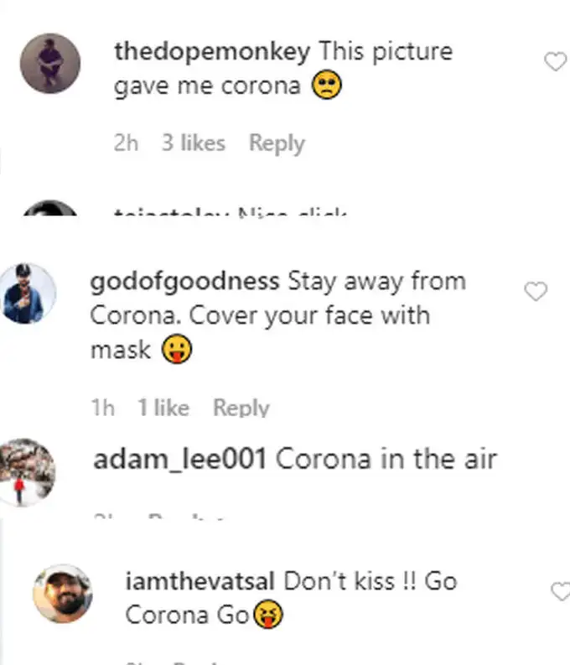
Task: Open godofgoodness's avatar image
Action: click(x=28, y=294)
